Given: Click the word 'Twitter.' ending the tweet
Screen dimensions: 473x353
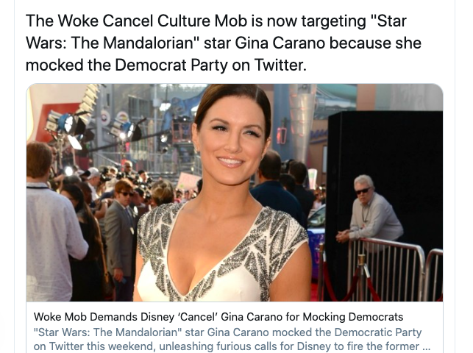Looking at the screenshot, I should (x=280, y=65).
